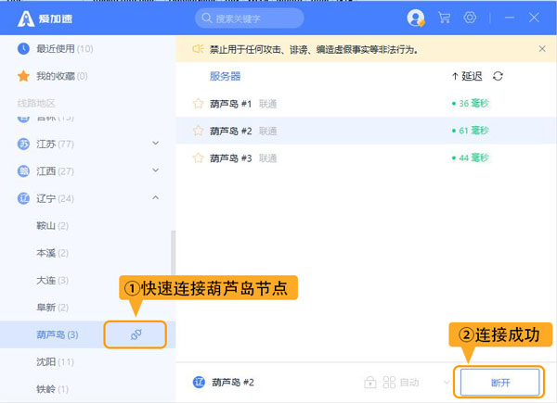Click the grid mode icon beside 自动
Screen dimensions: 557x403
point(389,382)
